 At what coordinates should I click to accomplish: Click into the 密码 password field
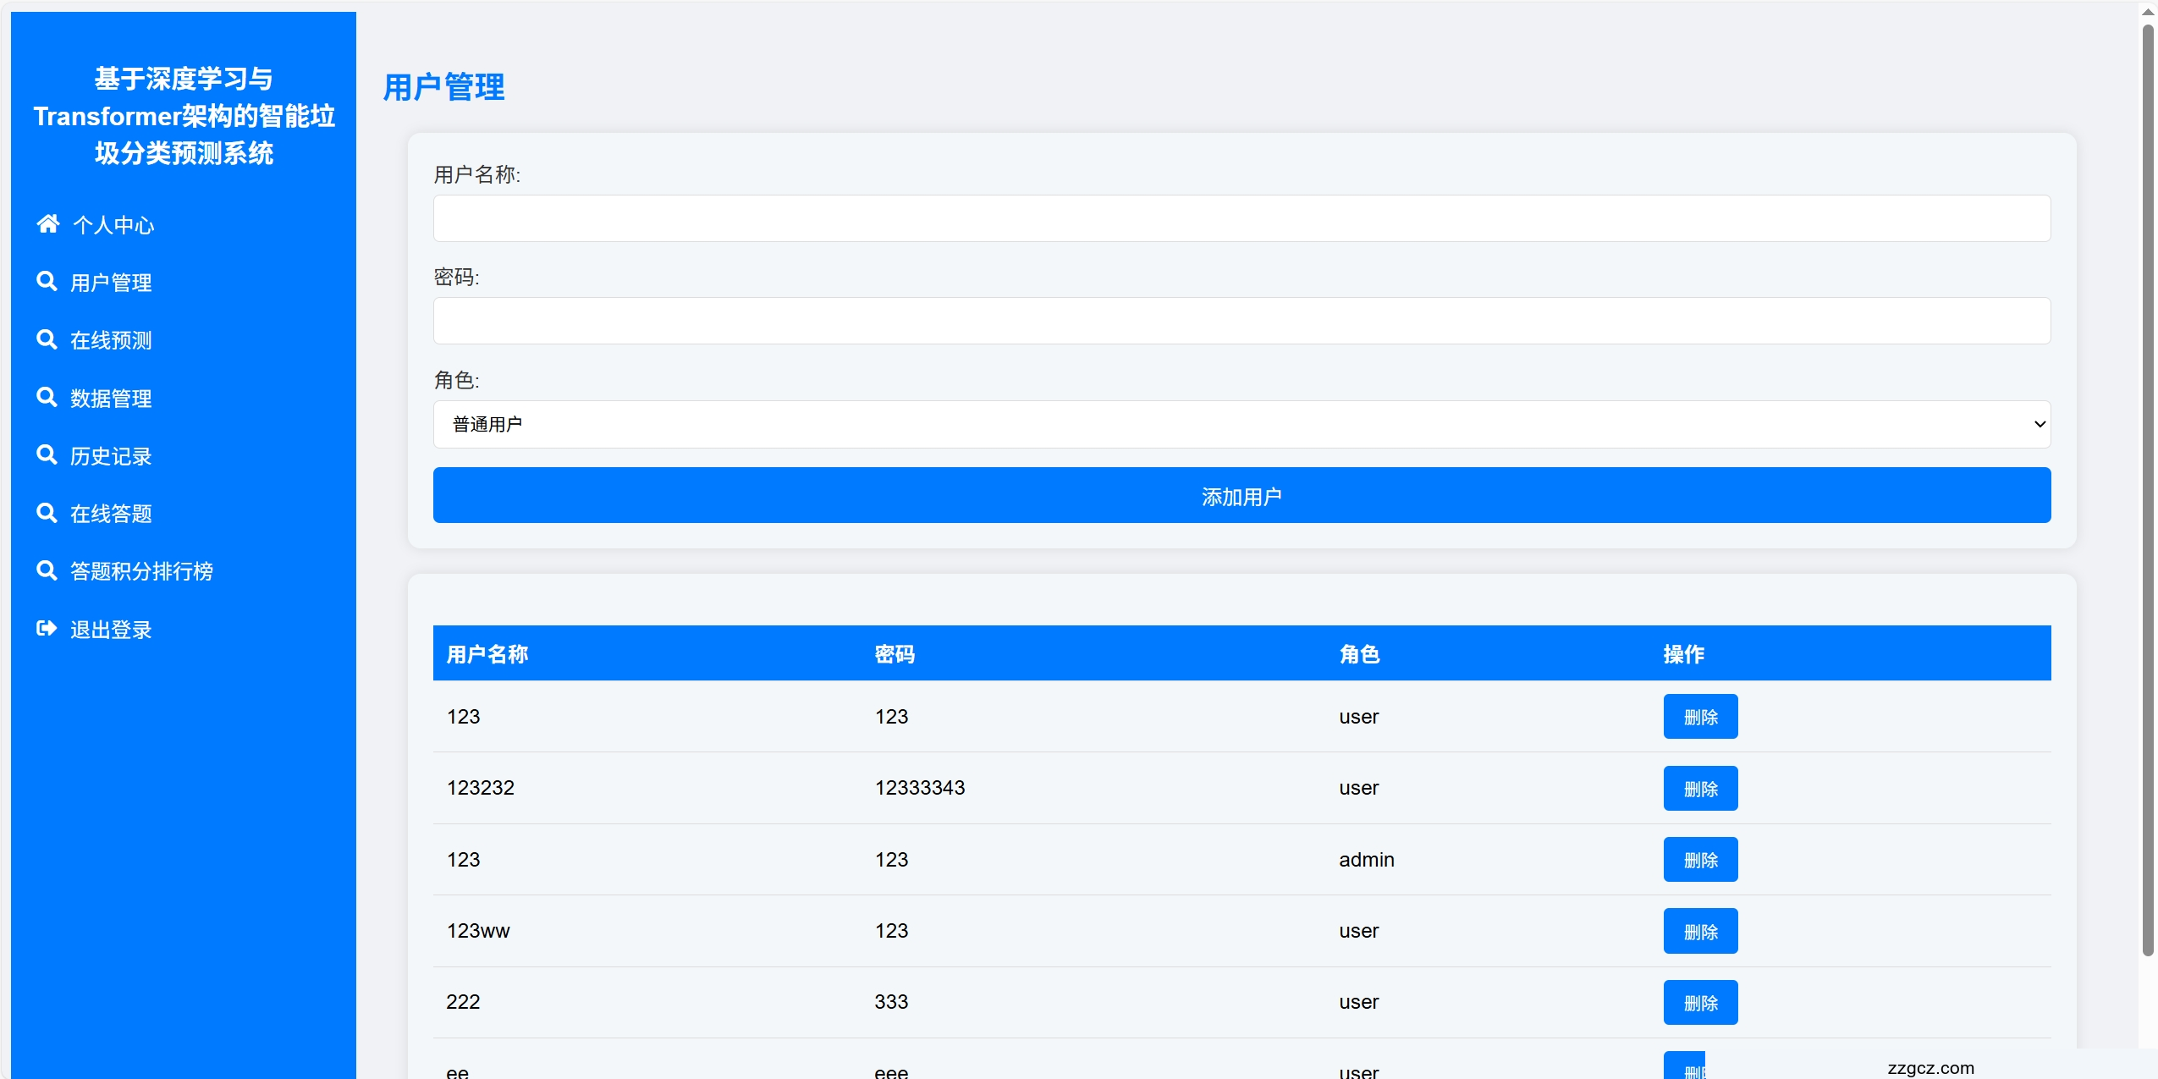pos(1241,322)
